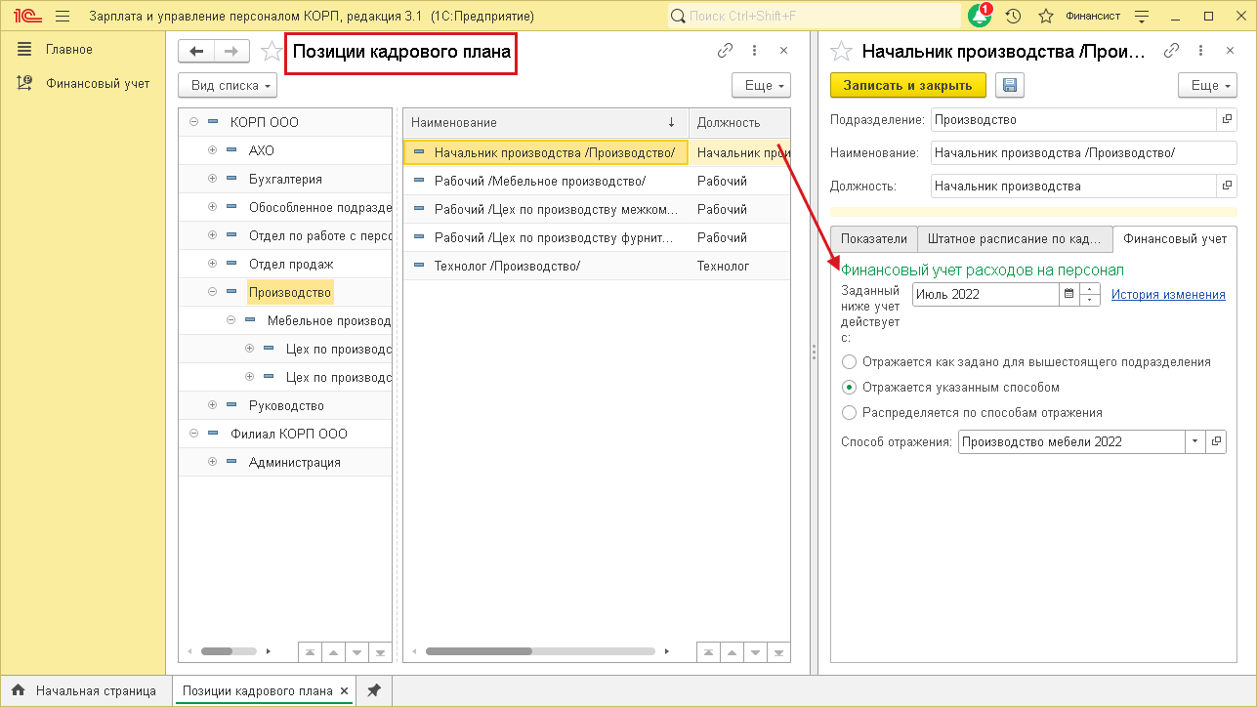Save the card with the floppy disk icon
1257x707 pixels.
click(1010, 85)
